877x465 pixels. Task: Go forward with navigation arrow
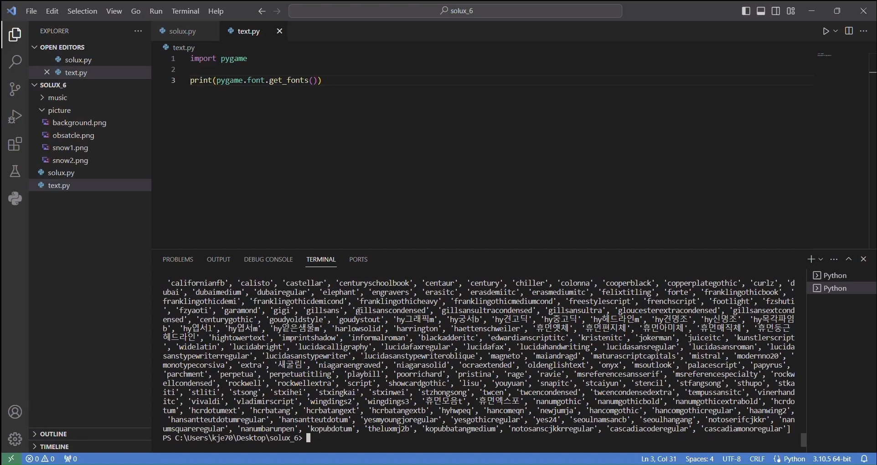pyautogui.click(x=277, y=11)
